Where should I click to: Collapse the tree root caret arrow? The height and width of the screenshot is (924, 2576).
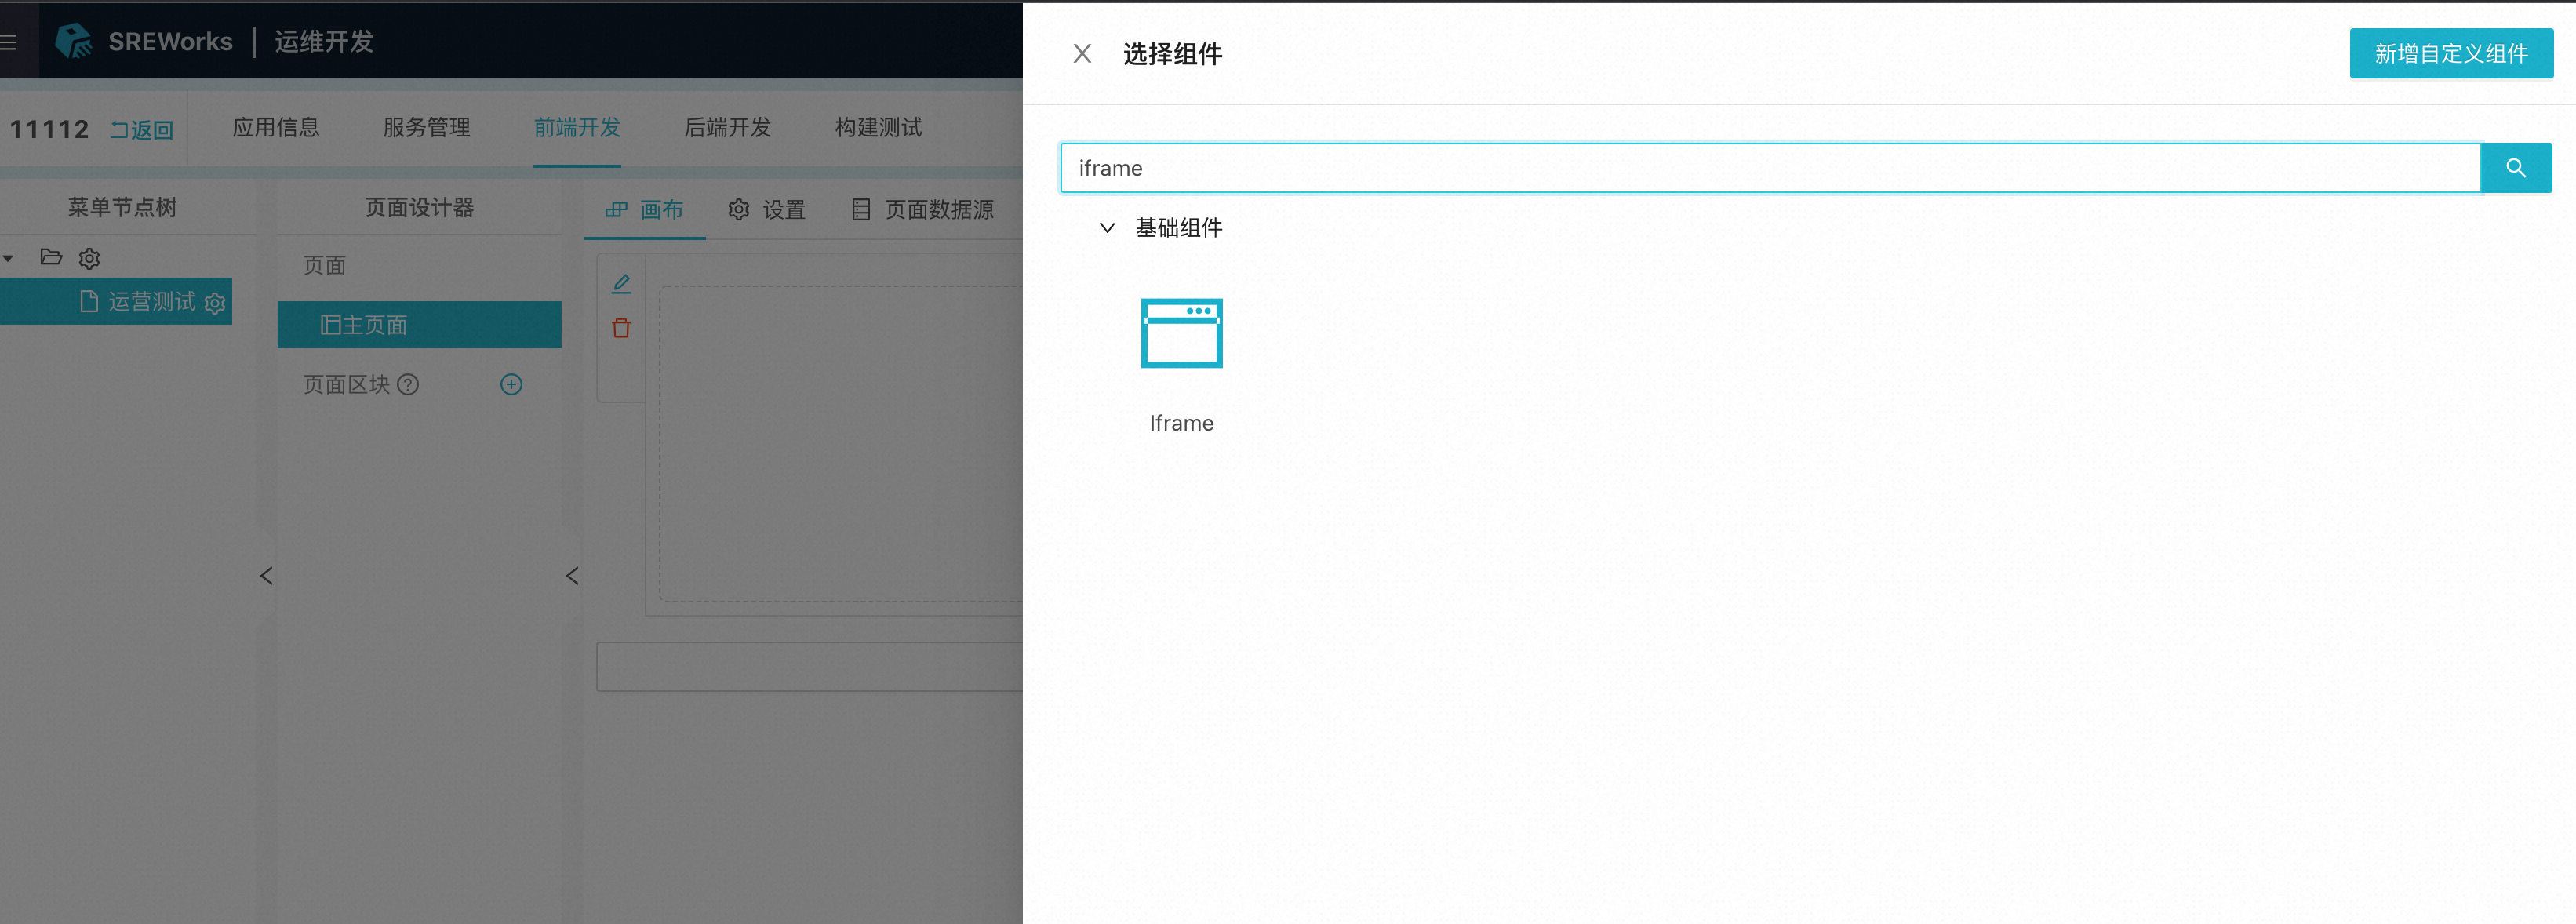(x=8, y=259)
